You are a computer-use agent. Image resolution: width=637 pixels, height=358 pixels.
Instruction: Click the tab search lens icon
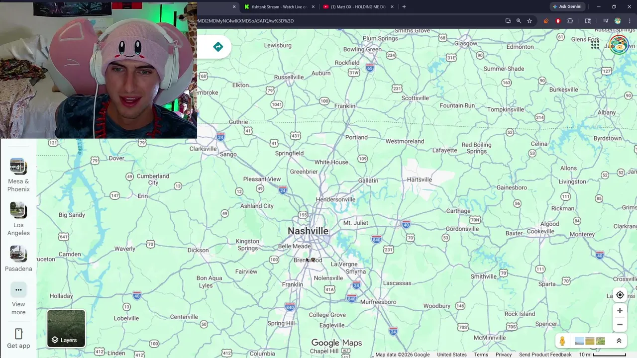coord(588,21)
